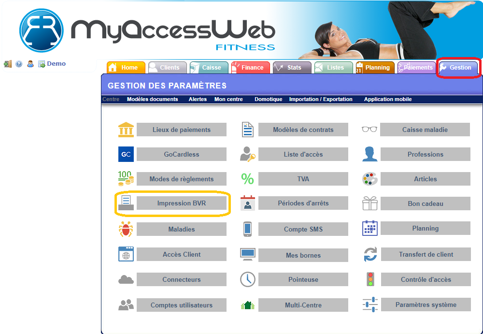Image resolution: width=483 pixels, height=334 pixels.
Task: Select Alertes in the submenu bar
Action: (198, 99)
